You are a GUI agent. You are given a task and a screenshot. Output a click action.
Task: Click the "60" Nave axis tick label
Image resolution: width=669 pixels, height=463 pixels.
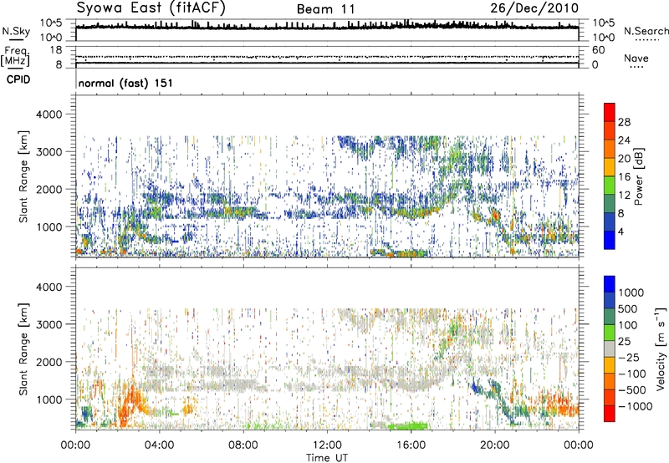(x=598, y=50)
